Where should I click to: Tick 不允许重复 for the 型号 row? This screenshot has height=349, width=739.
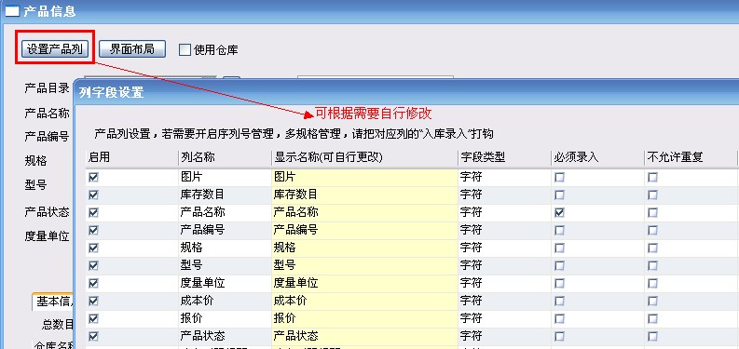(652, 265)
